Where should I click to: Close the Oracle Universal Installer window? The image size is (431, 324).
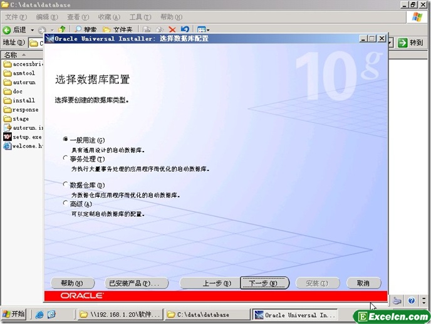pyautogui.click(x=382, y=39)
